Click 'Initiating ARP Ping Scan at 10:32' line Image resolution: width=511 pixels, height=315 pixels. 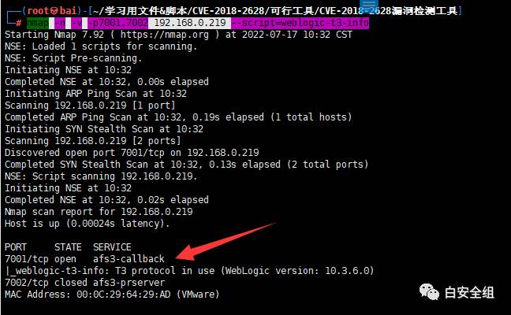[x=95, y=94]
